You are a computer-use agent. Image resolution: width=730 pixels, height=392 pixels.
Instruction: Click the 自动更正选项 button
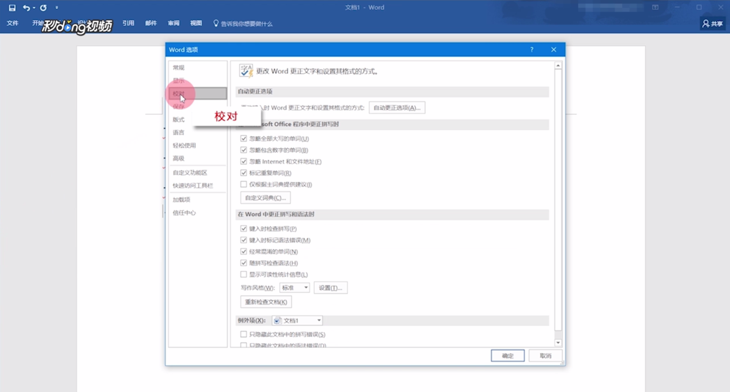tap(397, 107)
